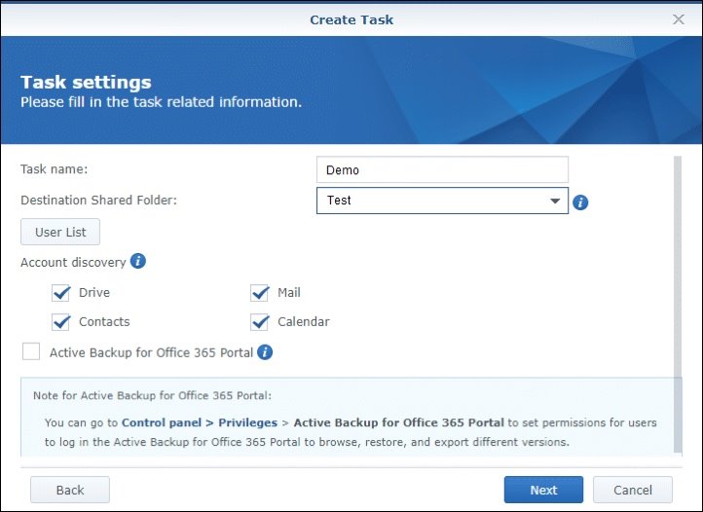Uncheck the Mail checkbox

[x=259, y=293]
